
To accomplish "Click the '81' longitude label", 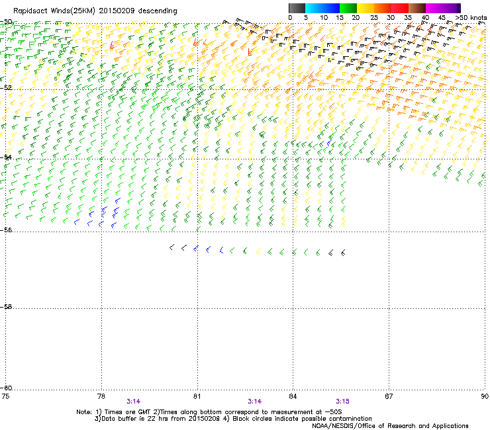I will 197,396.
